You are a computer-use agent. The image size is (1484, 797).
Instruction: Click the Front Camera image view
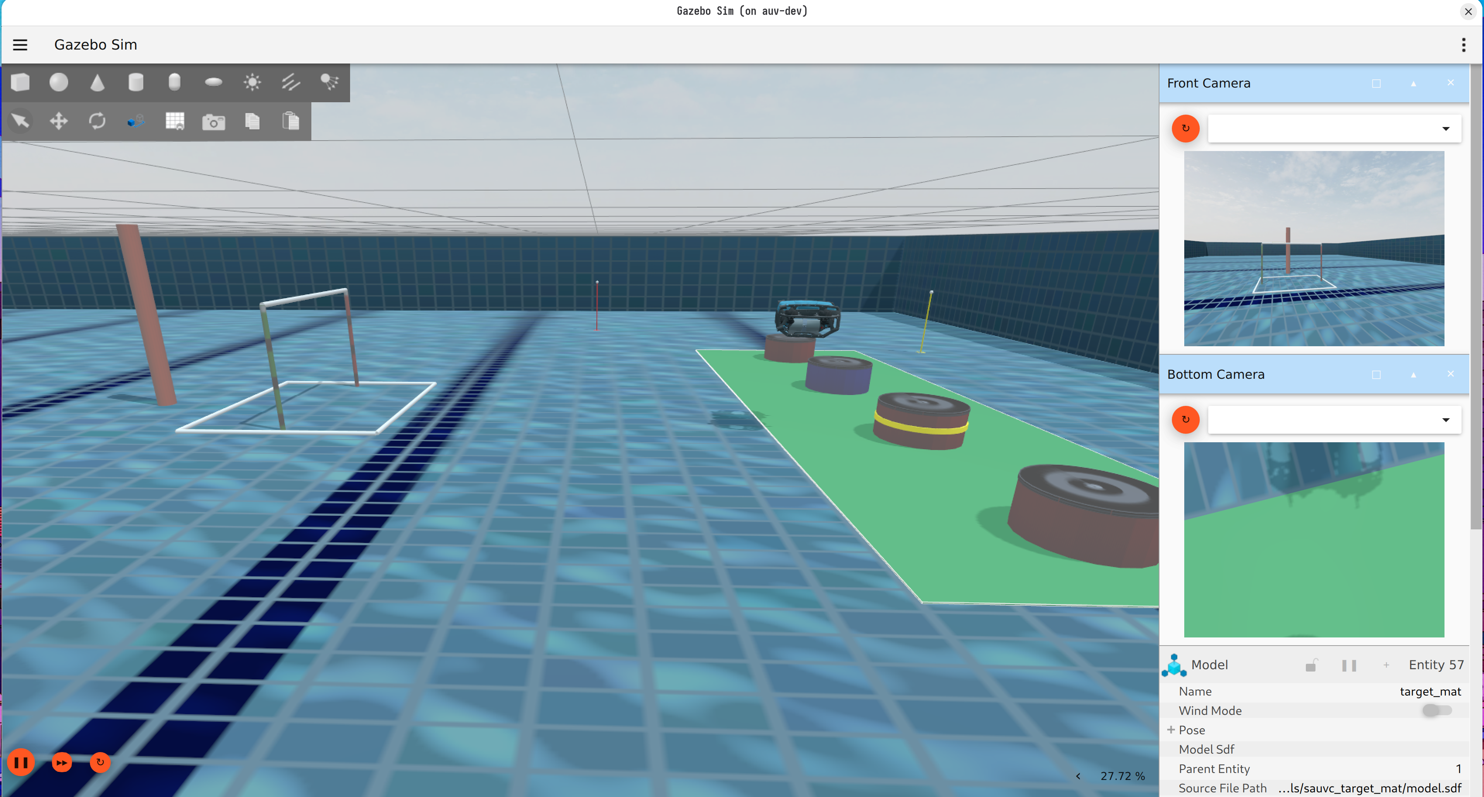(x=1314, y=248)
